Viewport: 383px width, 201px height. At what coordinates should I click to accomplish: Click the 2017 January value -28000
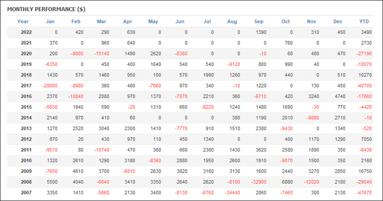50,85
